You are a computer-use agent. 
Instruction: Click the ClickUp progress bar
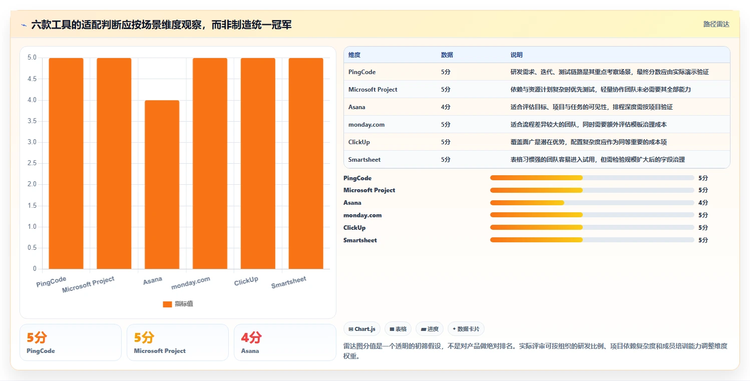592,228
